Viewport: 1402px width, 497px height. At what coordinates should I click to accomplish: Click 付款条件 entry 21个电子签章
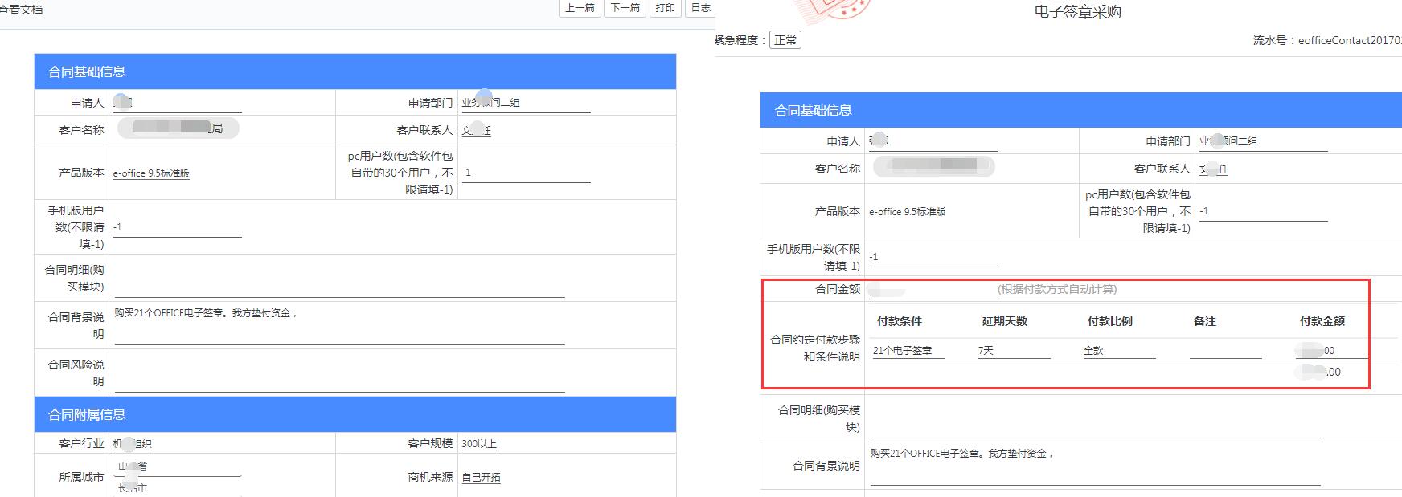[908, 351]
